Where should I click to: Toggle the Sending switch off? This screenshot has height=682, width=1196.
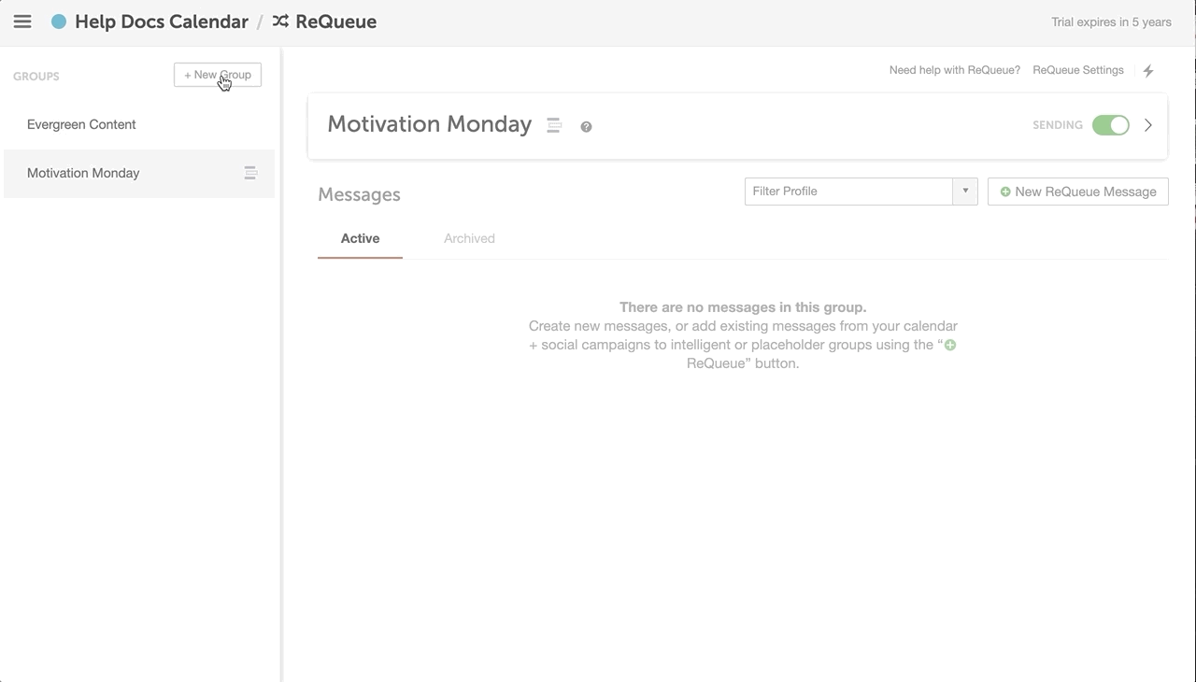[1111, 125]
